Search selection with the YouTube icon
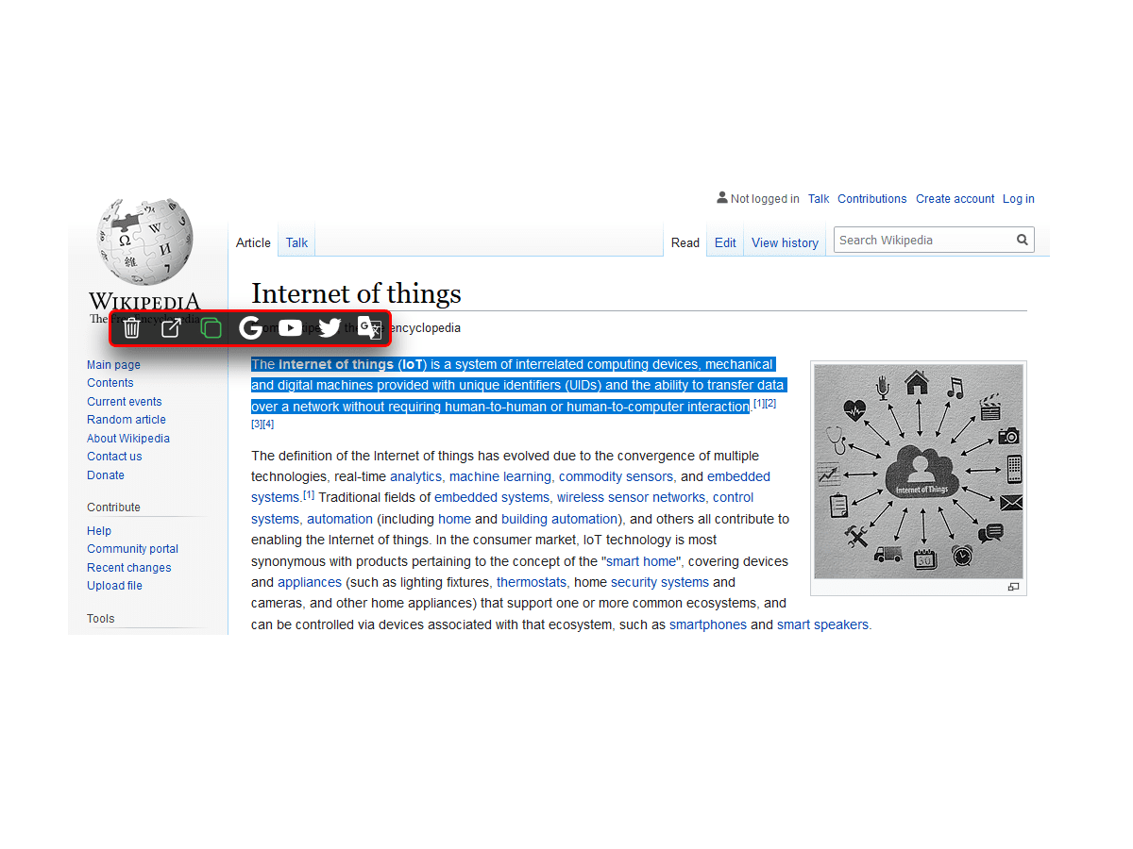The width and height of the screenshot is (1133, 849). 290,328
